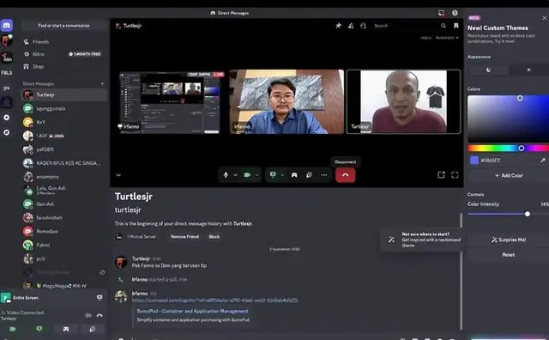Open the Shop tab

63,67
